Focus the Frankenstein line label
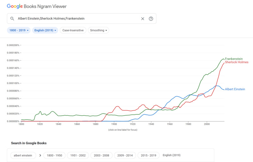The width and height of the screenshot is (253, 162). click(234, 59)
